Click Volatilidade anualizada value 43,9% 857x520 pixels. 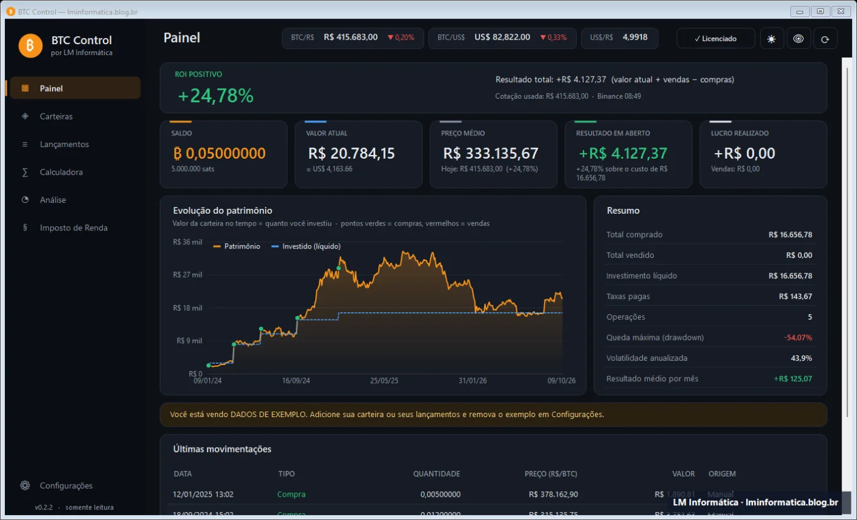[801, 358]
